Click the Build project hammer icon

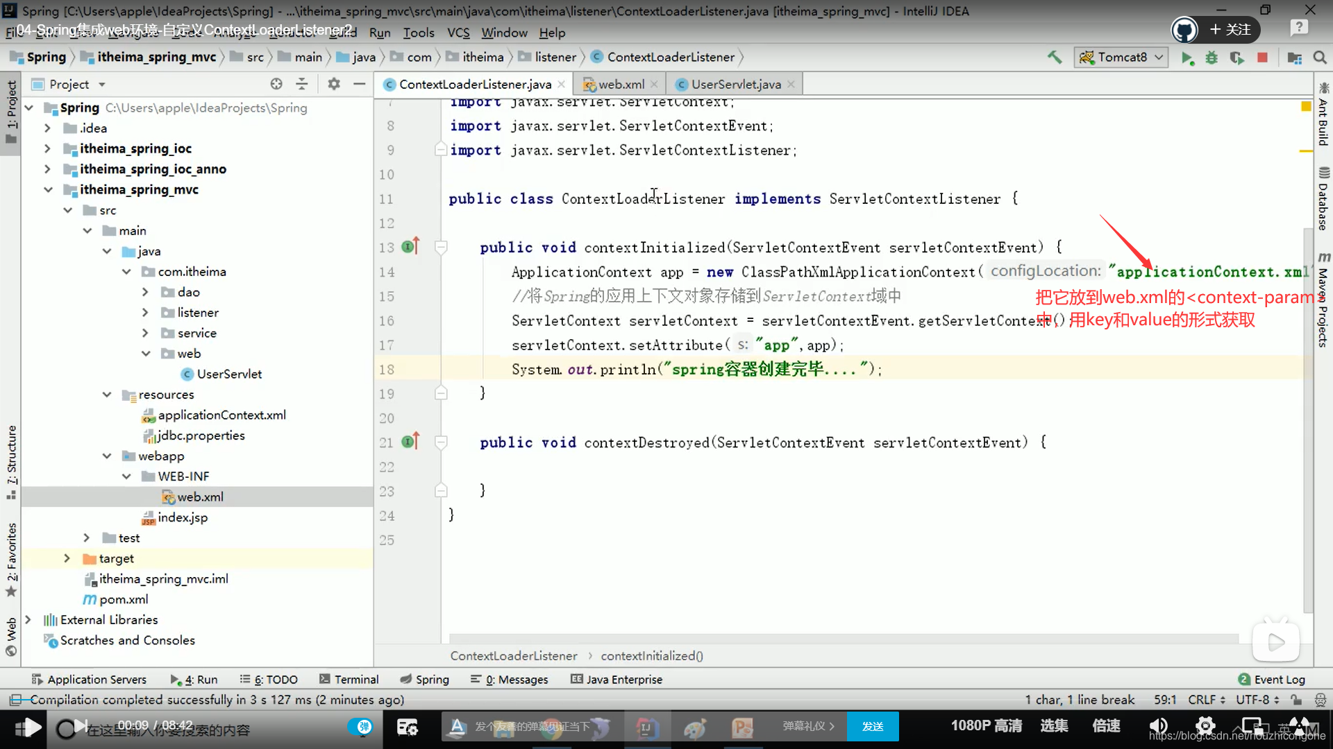(1055, 57)
